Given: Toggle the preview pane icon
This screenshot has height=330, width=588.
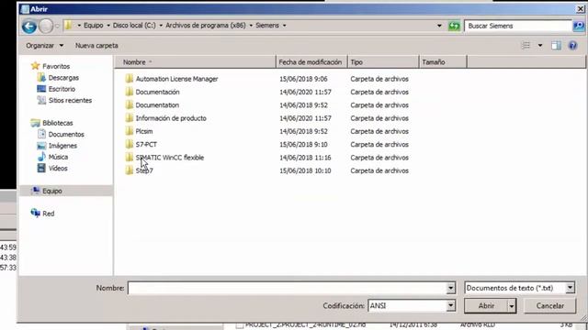Looking at the screenshot, I should click(x=556, y=46).
